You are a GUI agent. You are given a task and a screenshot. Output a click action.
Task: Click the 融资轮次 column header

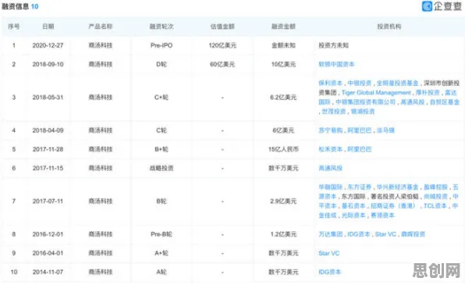click(162, 27)
